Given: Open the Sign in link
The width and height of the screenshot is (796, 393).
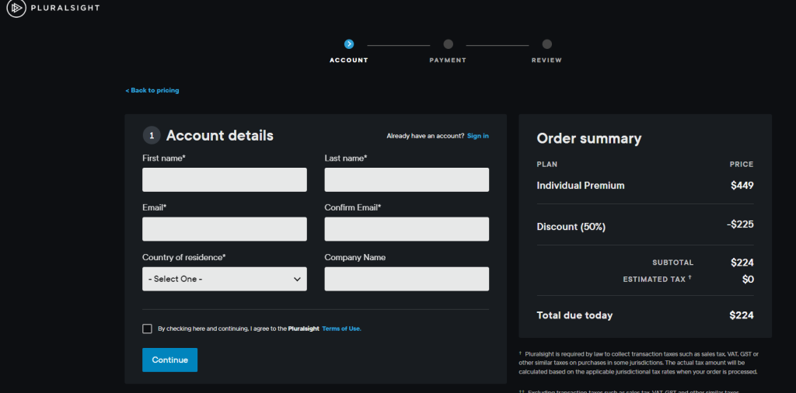Looking at the screenshot, I should point(478,136).
